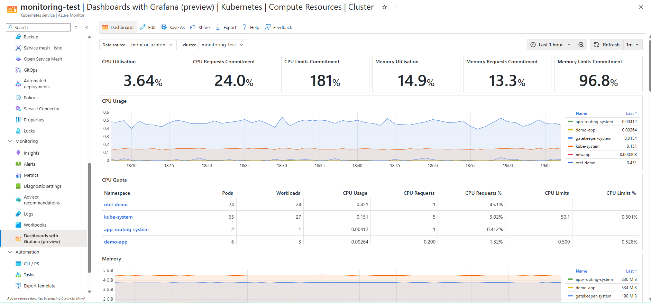The image size is (651, 303).
Task: Open the Logs icon
Action: click(x=18, y=214)
